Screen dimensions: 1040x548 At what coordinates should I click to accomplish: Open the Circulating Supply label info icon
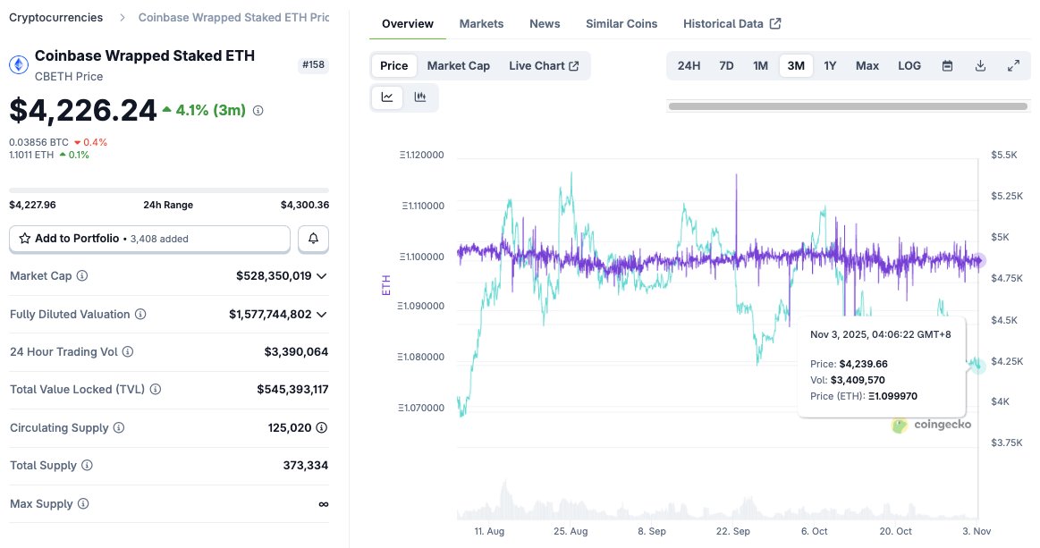tap(119, 428)
